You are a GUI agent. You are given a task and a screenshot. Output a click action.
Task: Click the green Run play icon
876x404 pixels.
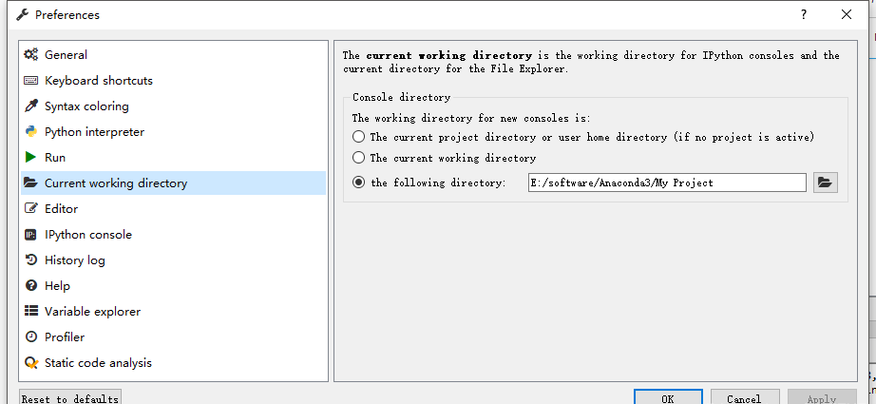coord(30,158)
